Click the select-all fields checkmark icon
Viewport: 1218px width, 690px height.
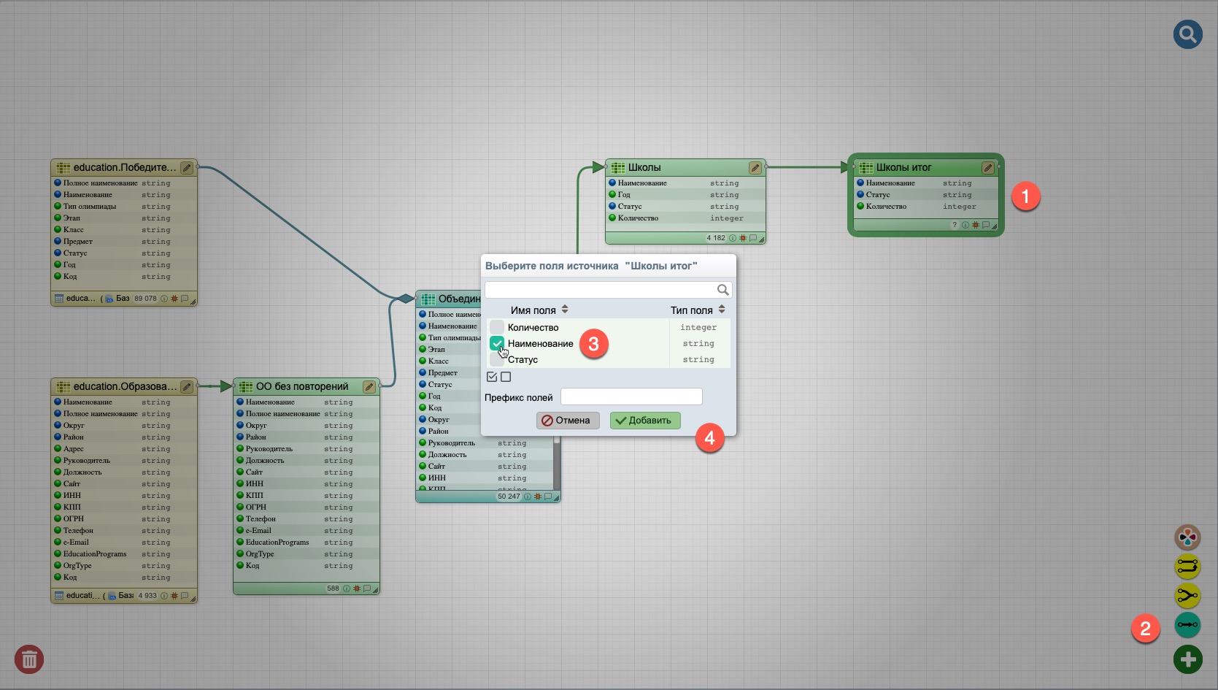[x=492, y=377]
